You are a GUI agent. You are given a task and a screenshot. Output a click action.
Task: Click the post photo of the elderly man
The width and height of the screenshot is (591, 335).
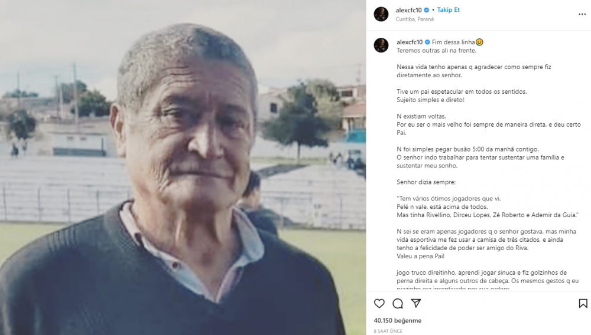click(x=183, y=167)
